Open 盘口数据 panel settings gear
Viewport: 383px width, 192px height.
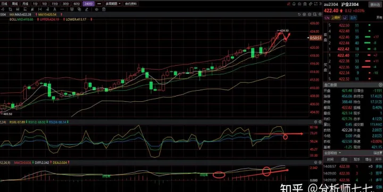pyautogui.click(x=380, y=85)
